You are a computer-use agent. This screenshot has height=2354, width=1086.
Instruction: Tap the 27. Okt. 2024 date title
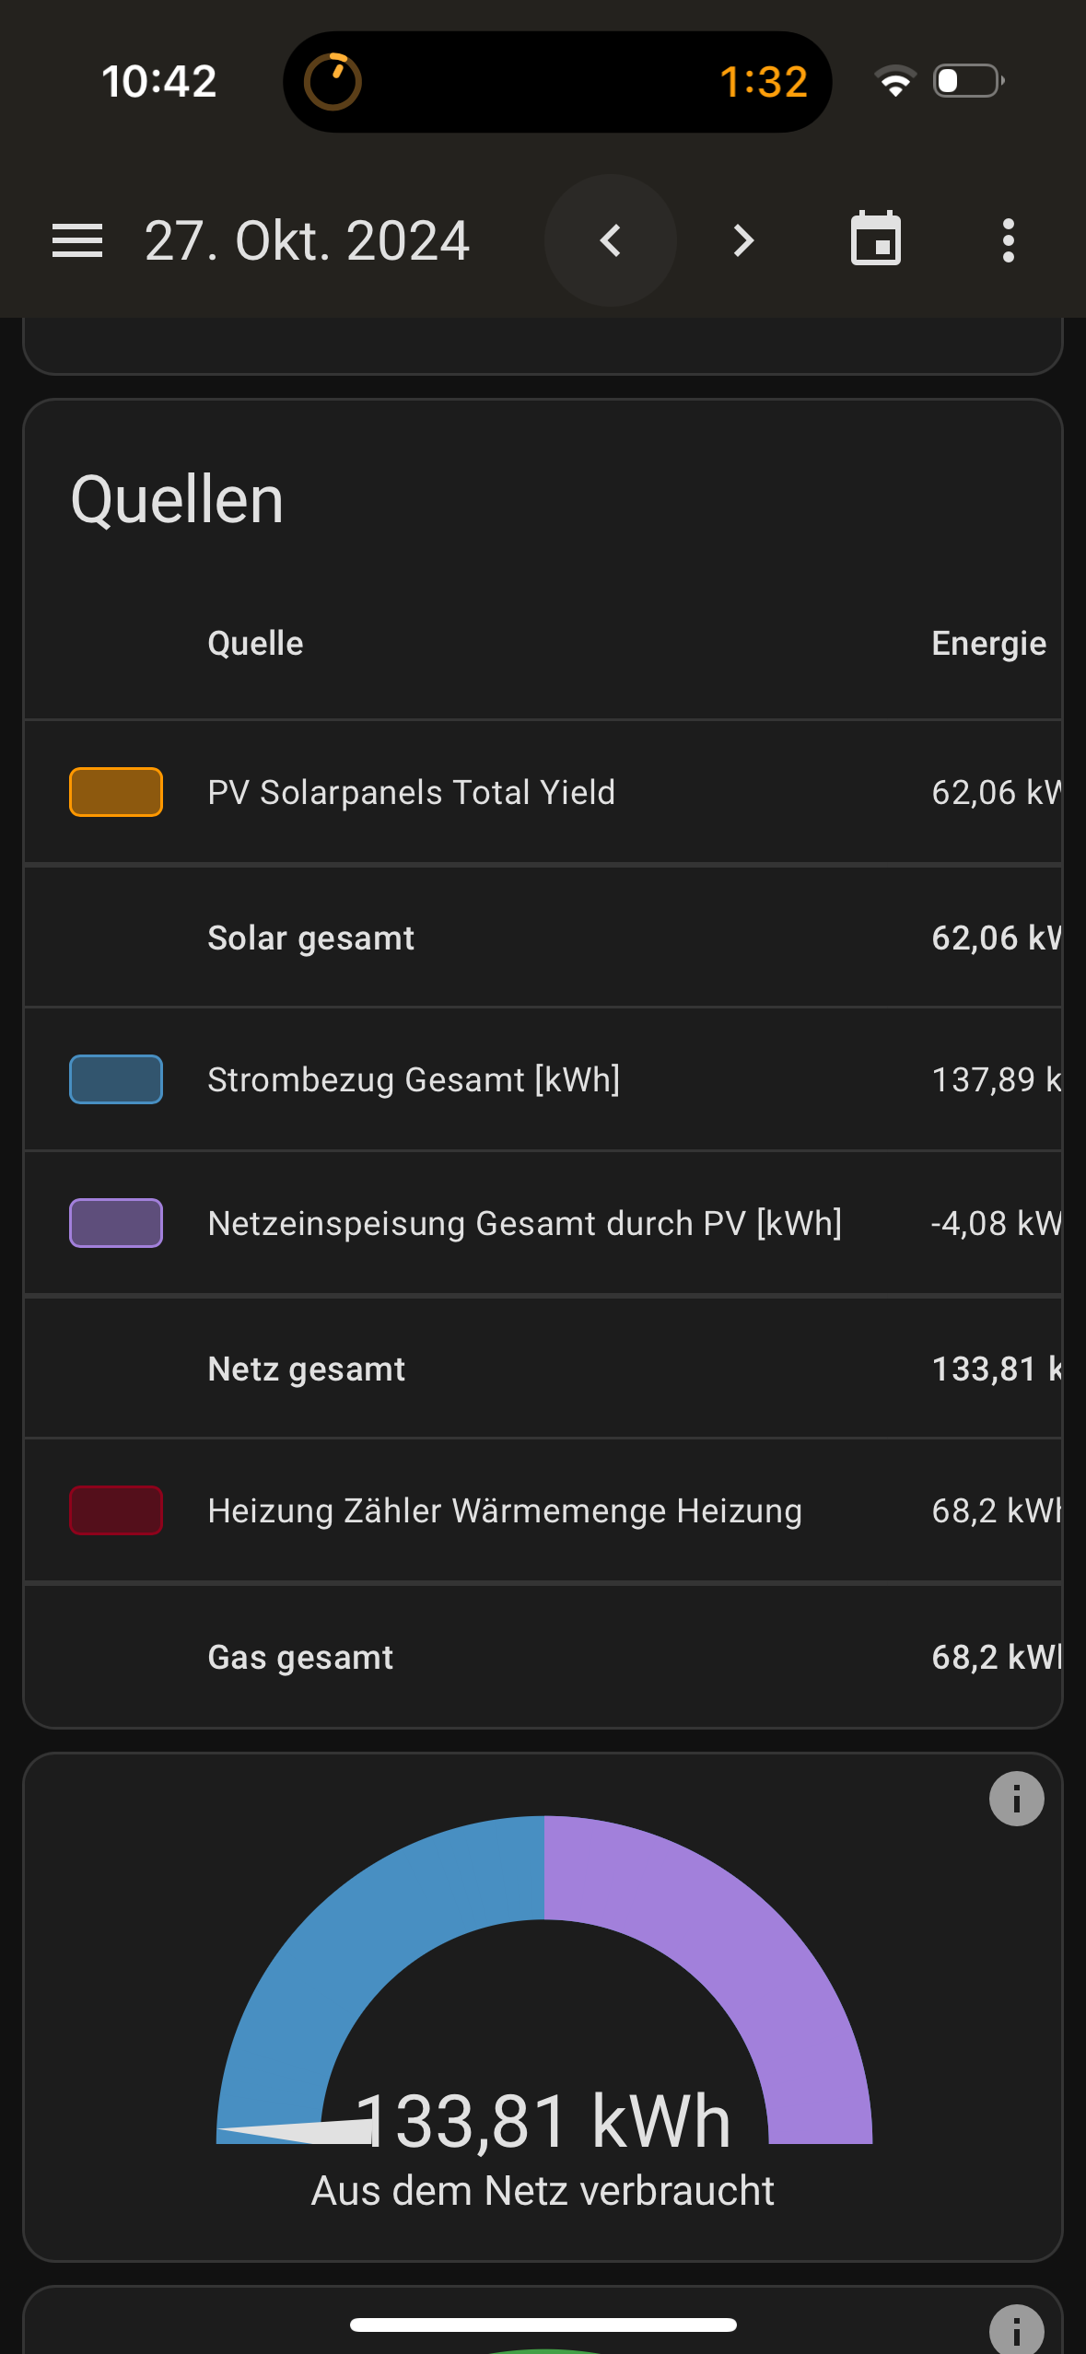[307, 241]
